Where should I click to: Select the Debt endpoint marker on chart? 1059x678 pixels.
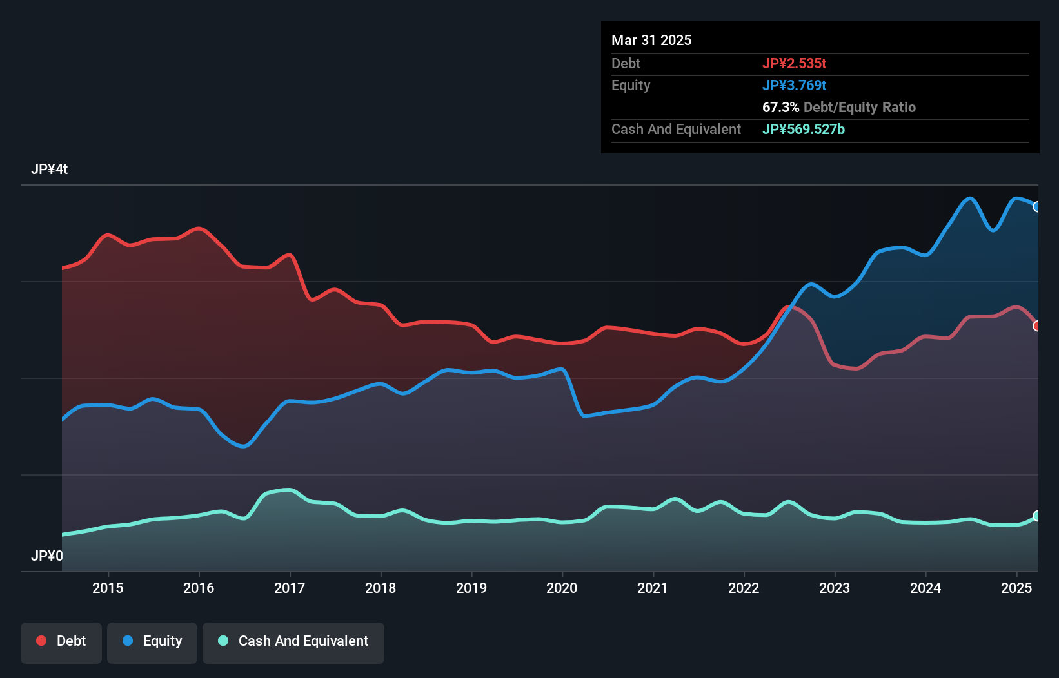pyautogui.click(x=1037, y=326)
